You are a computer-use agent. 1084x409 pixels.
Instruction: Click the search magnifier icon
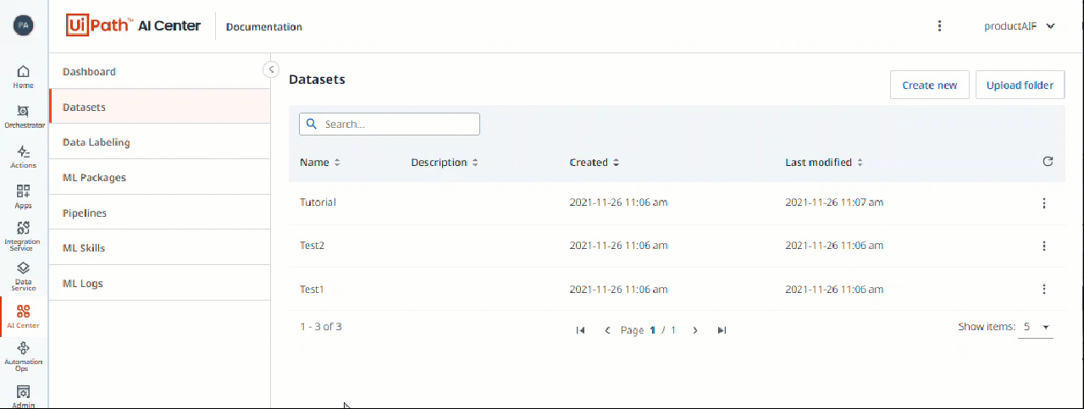(311, 124)
